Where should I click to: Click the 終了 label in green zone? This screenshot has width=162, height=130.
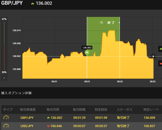(111, 23)
